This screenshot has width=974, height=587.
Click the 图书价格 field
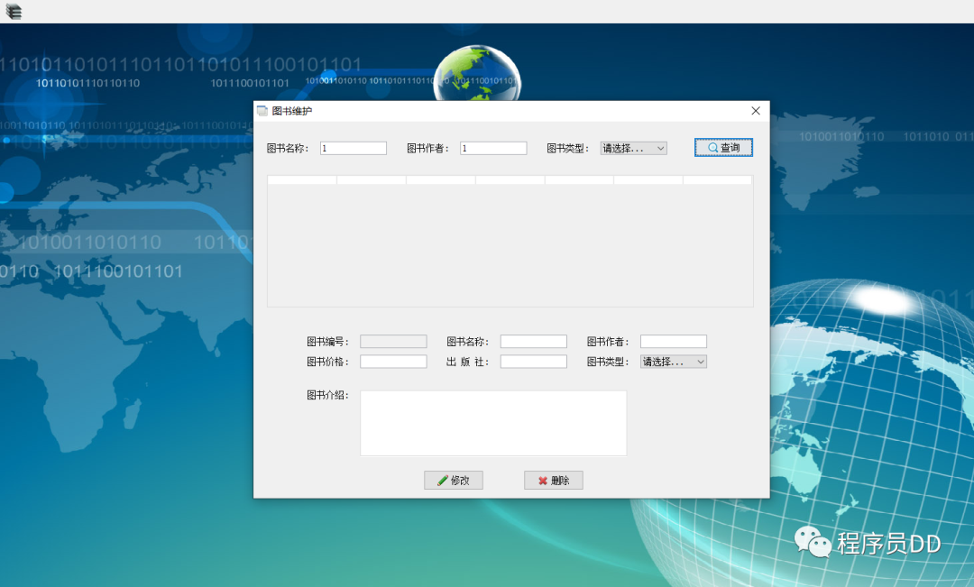coord(393,362)
